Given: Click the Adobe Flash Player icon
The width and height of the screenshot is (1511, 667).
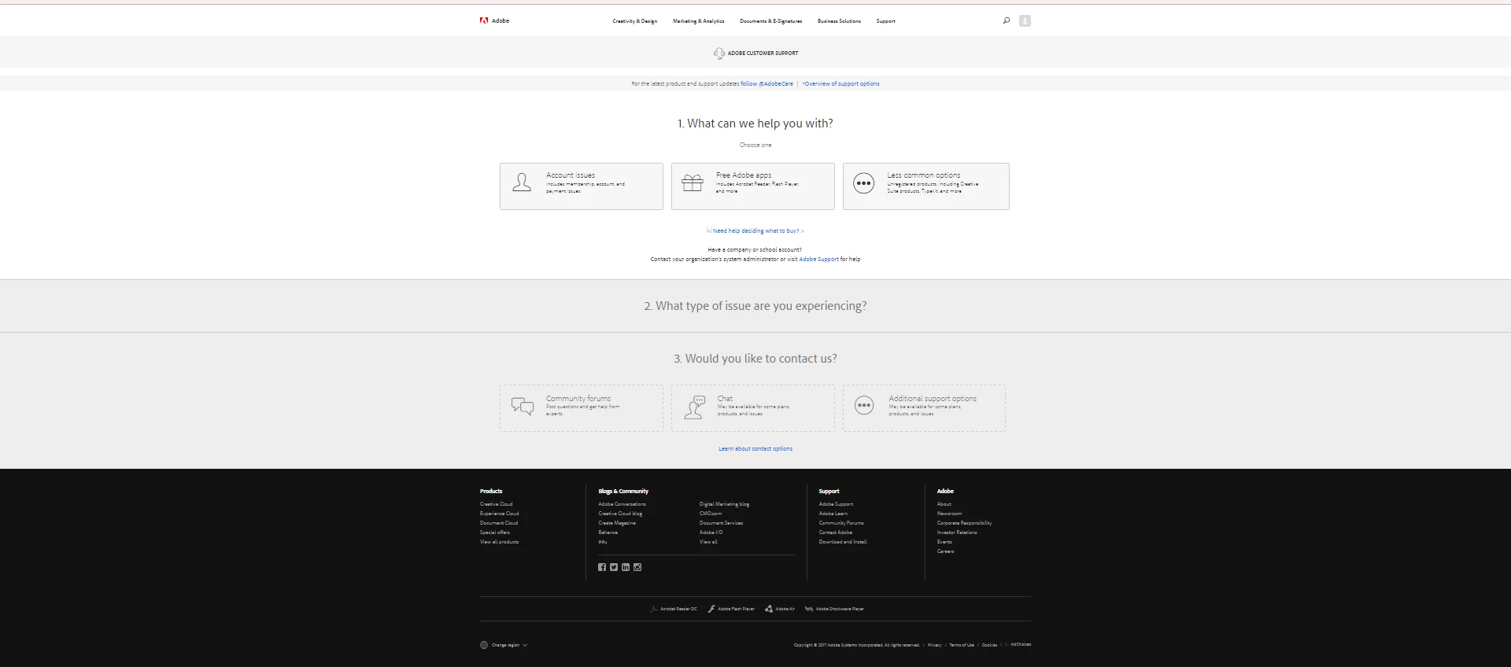Looking at the screenshot, I should click(711, 609).
